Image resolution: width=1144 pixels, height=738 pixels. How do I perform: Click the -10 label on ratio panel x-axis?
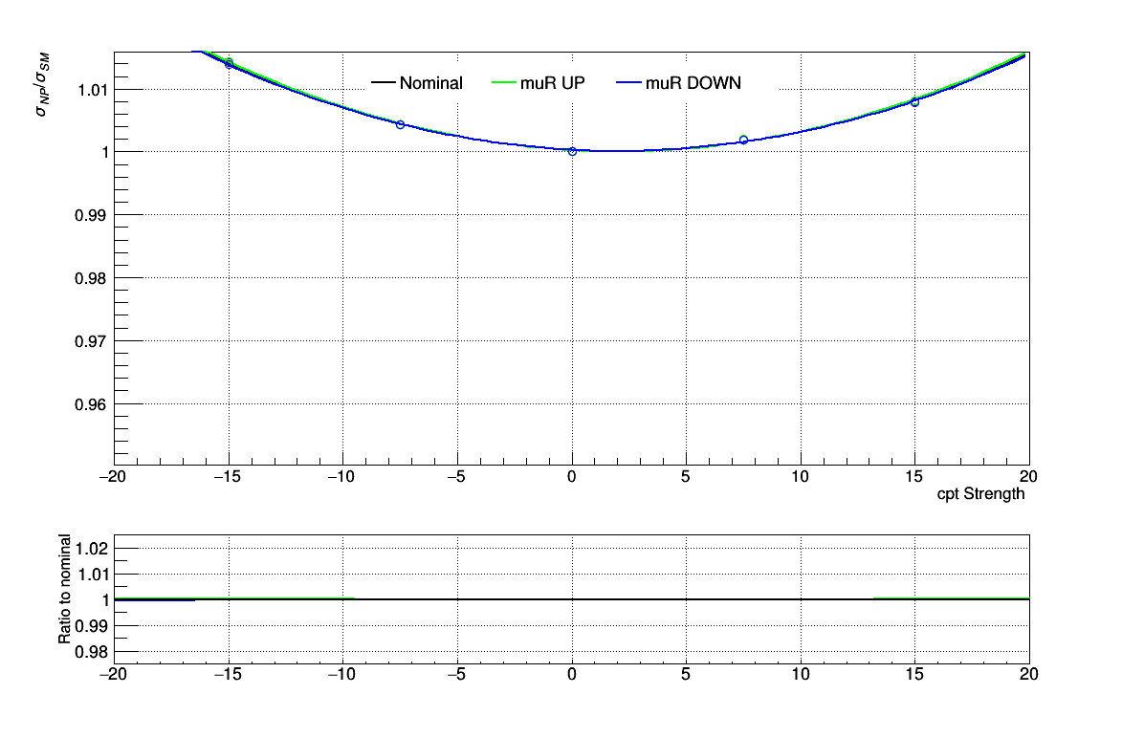(x=341, y=674)
